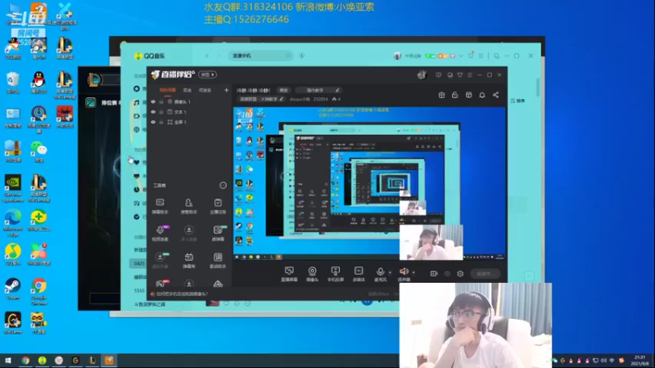Click the QQ音乐 search field
This screenshot has width=655, height=368.
coord(260,56)
